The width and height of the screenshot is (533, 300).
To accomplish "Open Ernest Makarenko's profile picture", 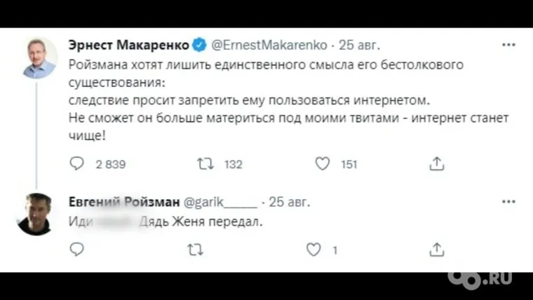I will click(x=39, y=57).
